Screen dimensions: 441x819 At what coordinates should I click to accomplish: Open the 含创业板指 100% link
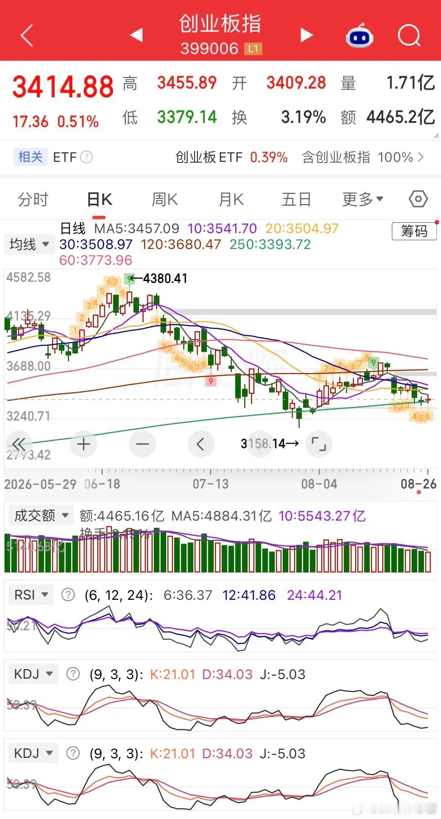pyautogui.click(x=363, y=157)
